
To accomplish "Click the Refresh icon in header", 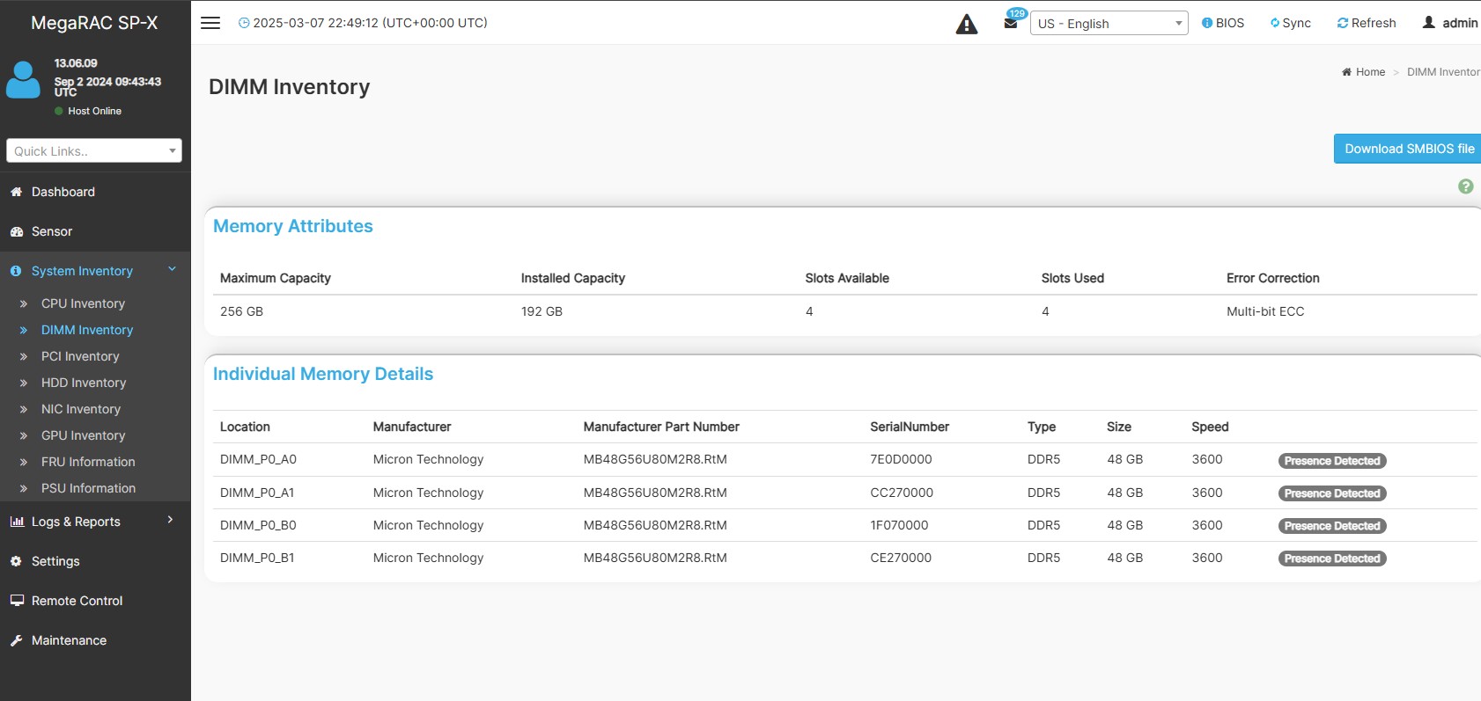I will [x=1342, y=23].
